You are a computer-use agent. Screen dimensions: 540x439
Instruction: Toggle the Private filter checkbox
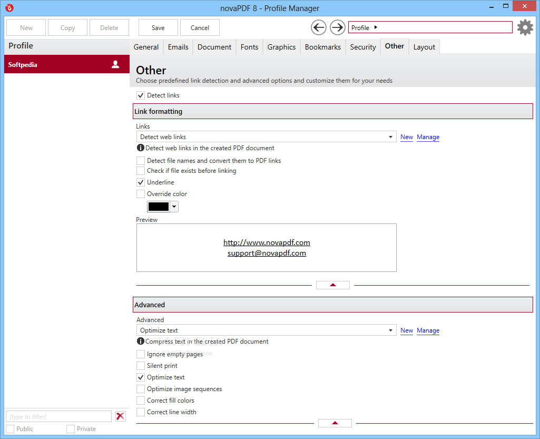pyautogui.click(x=71, y=429)
